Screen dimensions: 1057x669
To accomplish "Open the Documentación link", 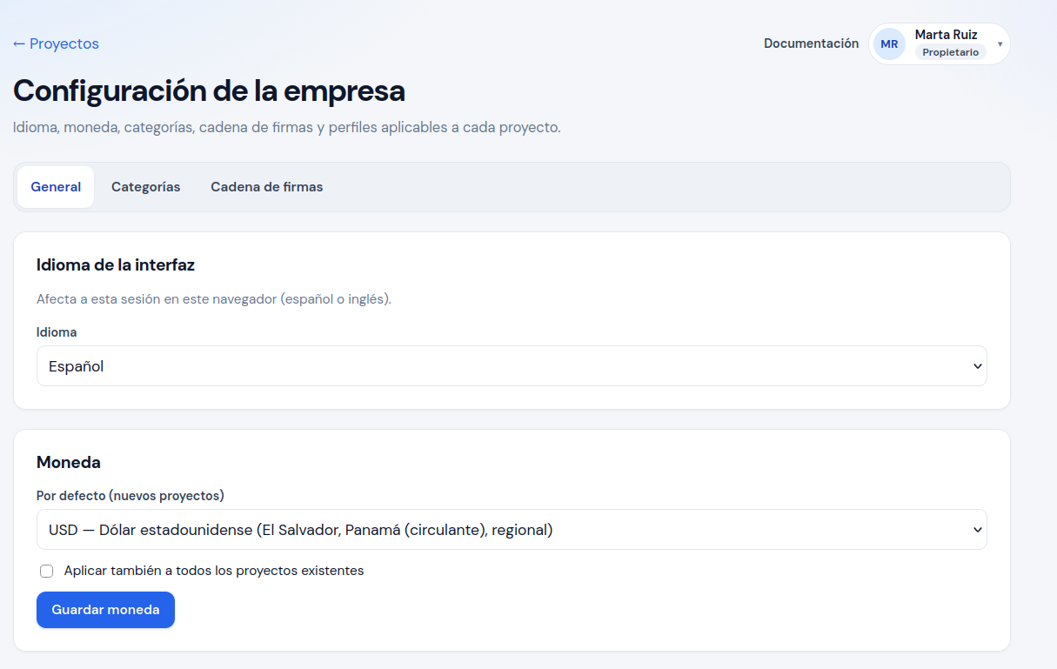I will 811,43.
